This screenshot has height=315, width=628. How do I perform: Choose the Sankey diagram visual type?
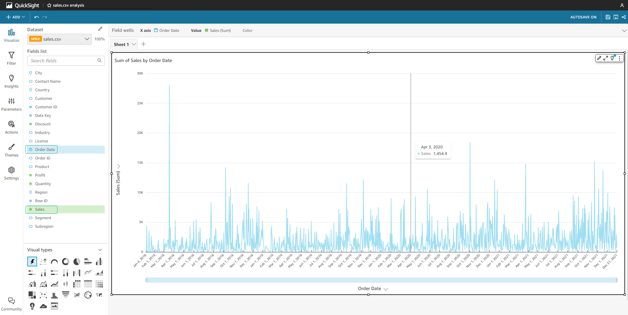[x=77, y=295]
